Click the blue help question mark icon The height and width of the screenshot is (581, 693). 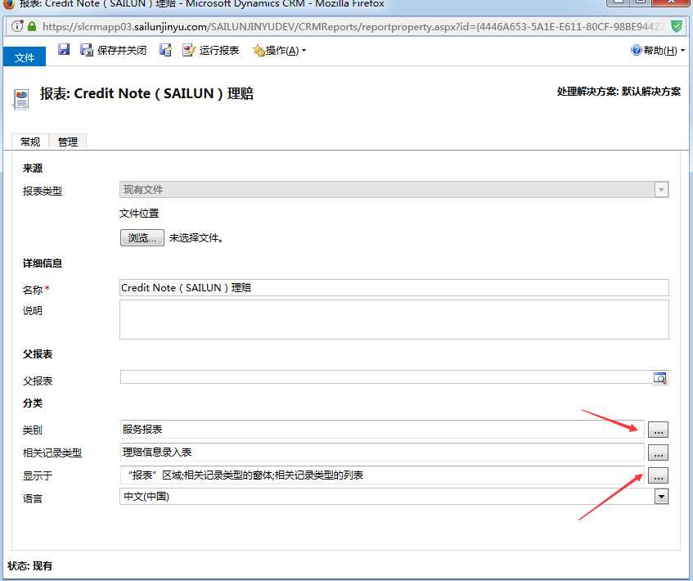pos(636,51)
